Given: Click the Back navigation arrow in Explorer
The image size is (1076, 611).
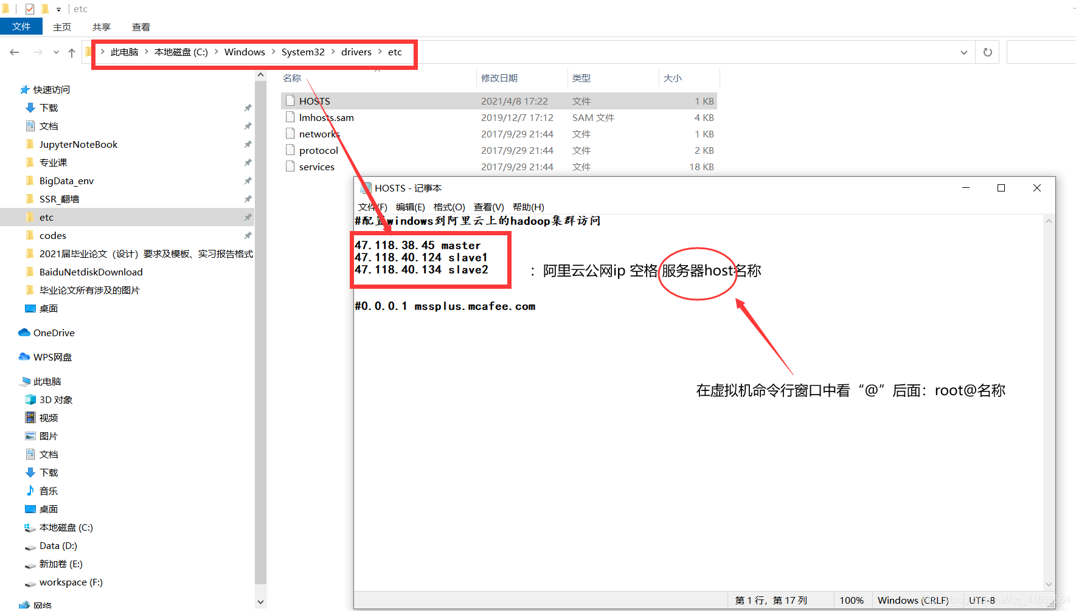Looking at the screenshot, I should 15,52.
